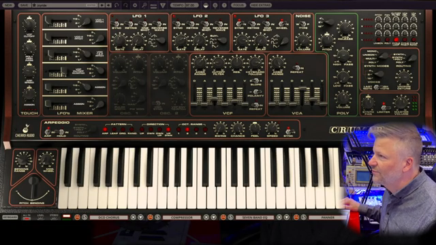Click the KEYBOARD button in bottom bar
The width and height of the screenshot is (436, 245).
point(10,217)
